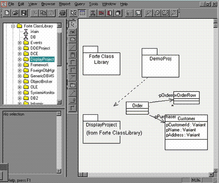Screen dimensions: 219x183
Task: Click the pCustomerId : Variant attribute
Action: click(x=186, y=125)
